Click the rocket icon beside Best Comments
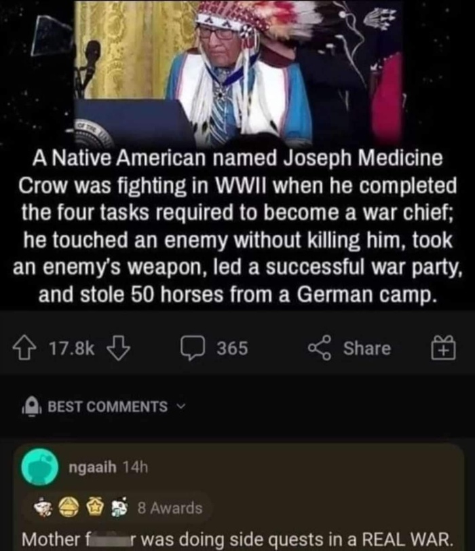 click(33, 406)
